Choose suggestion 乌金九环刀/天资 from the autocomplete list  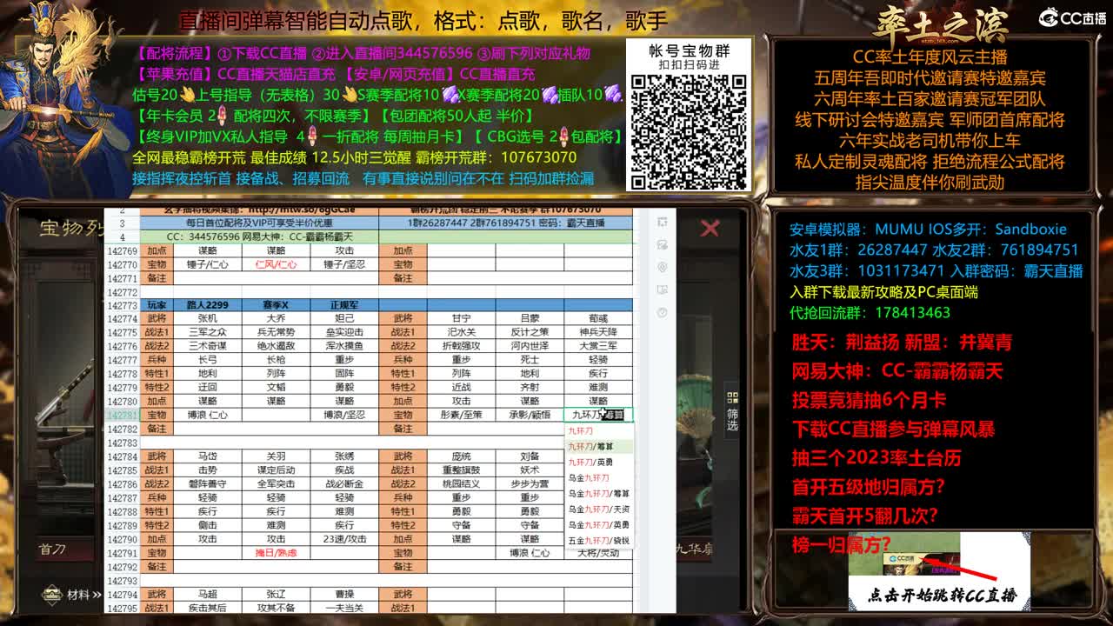click(599, 509)
